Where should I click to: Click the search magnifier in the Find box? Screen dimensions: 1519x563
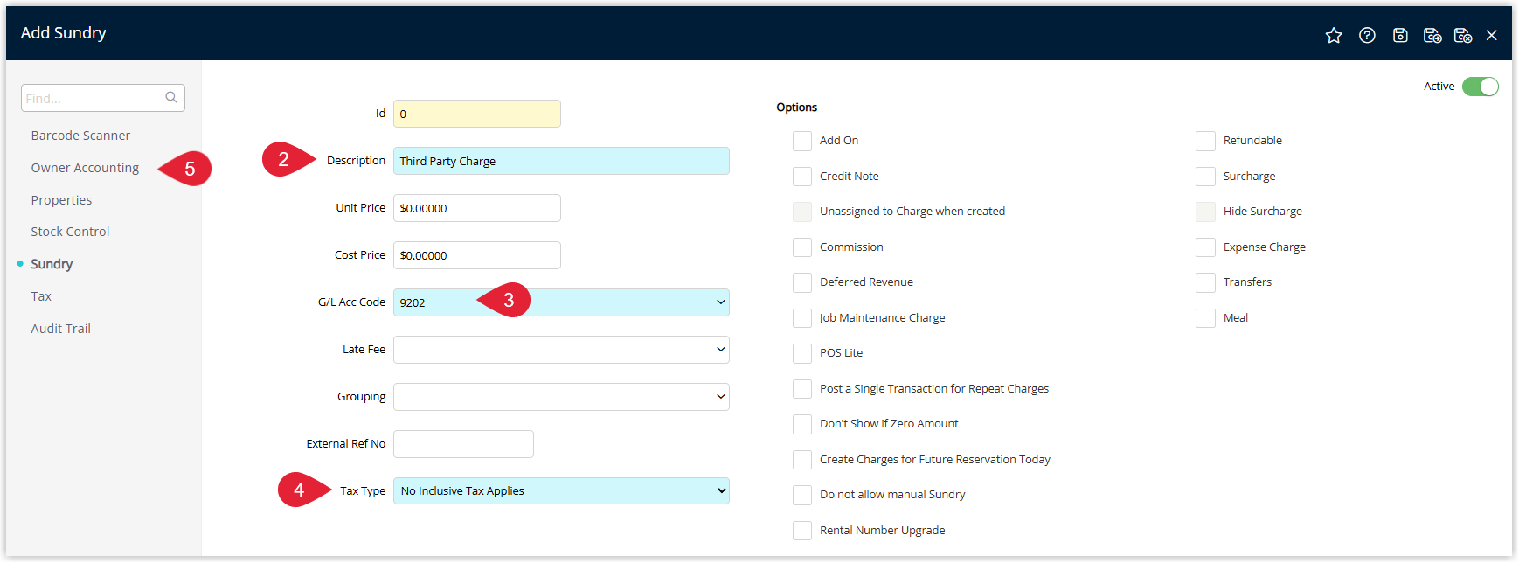tap(171, 97)
